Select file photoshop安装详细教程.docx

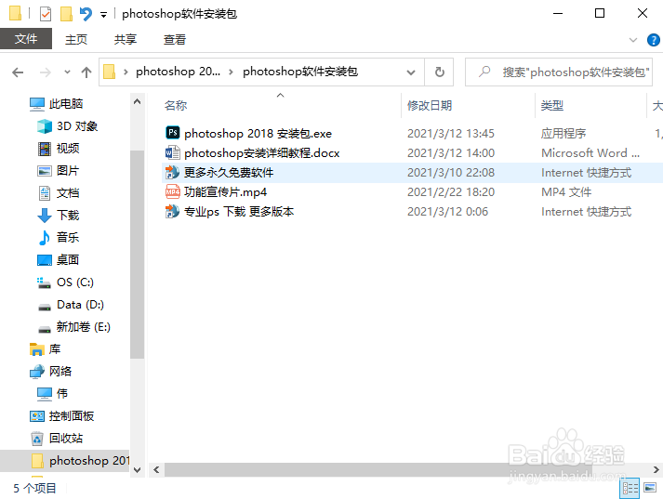261,153
